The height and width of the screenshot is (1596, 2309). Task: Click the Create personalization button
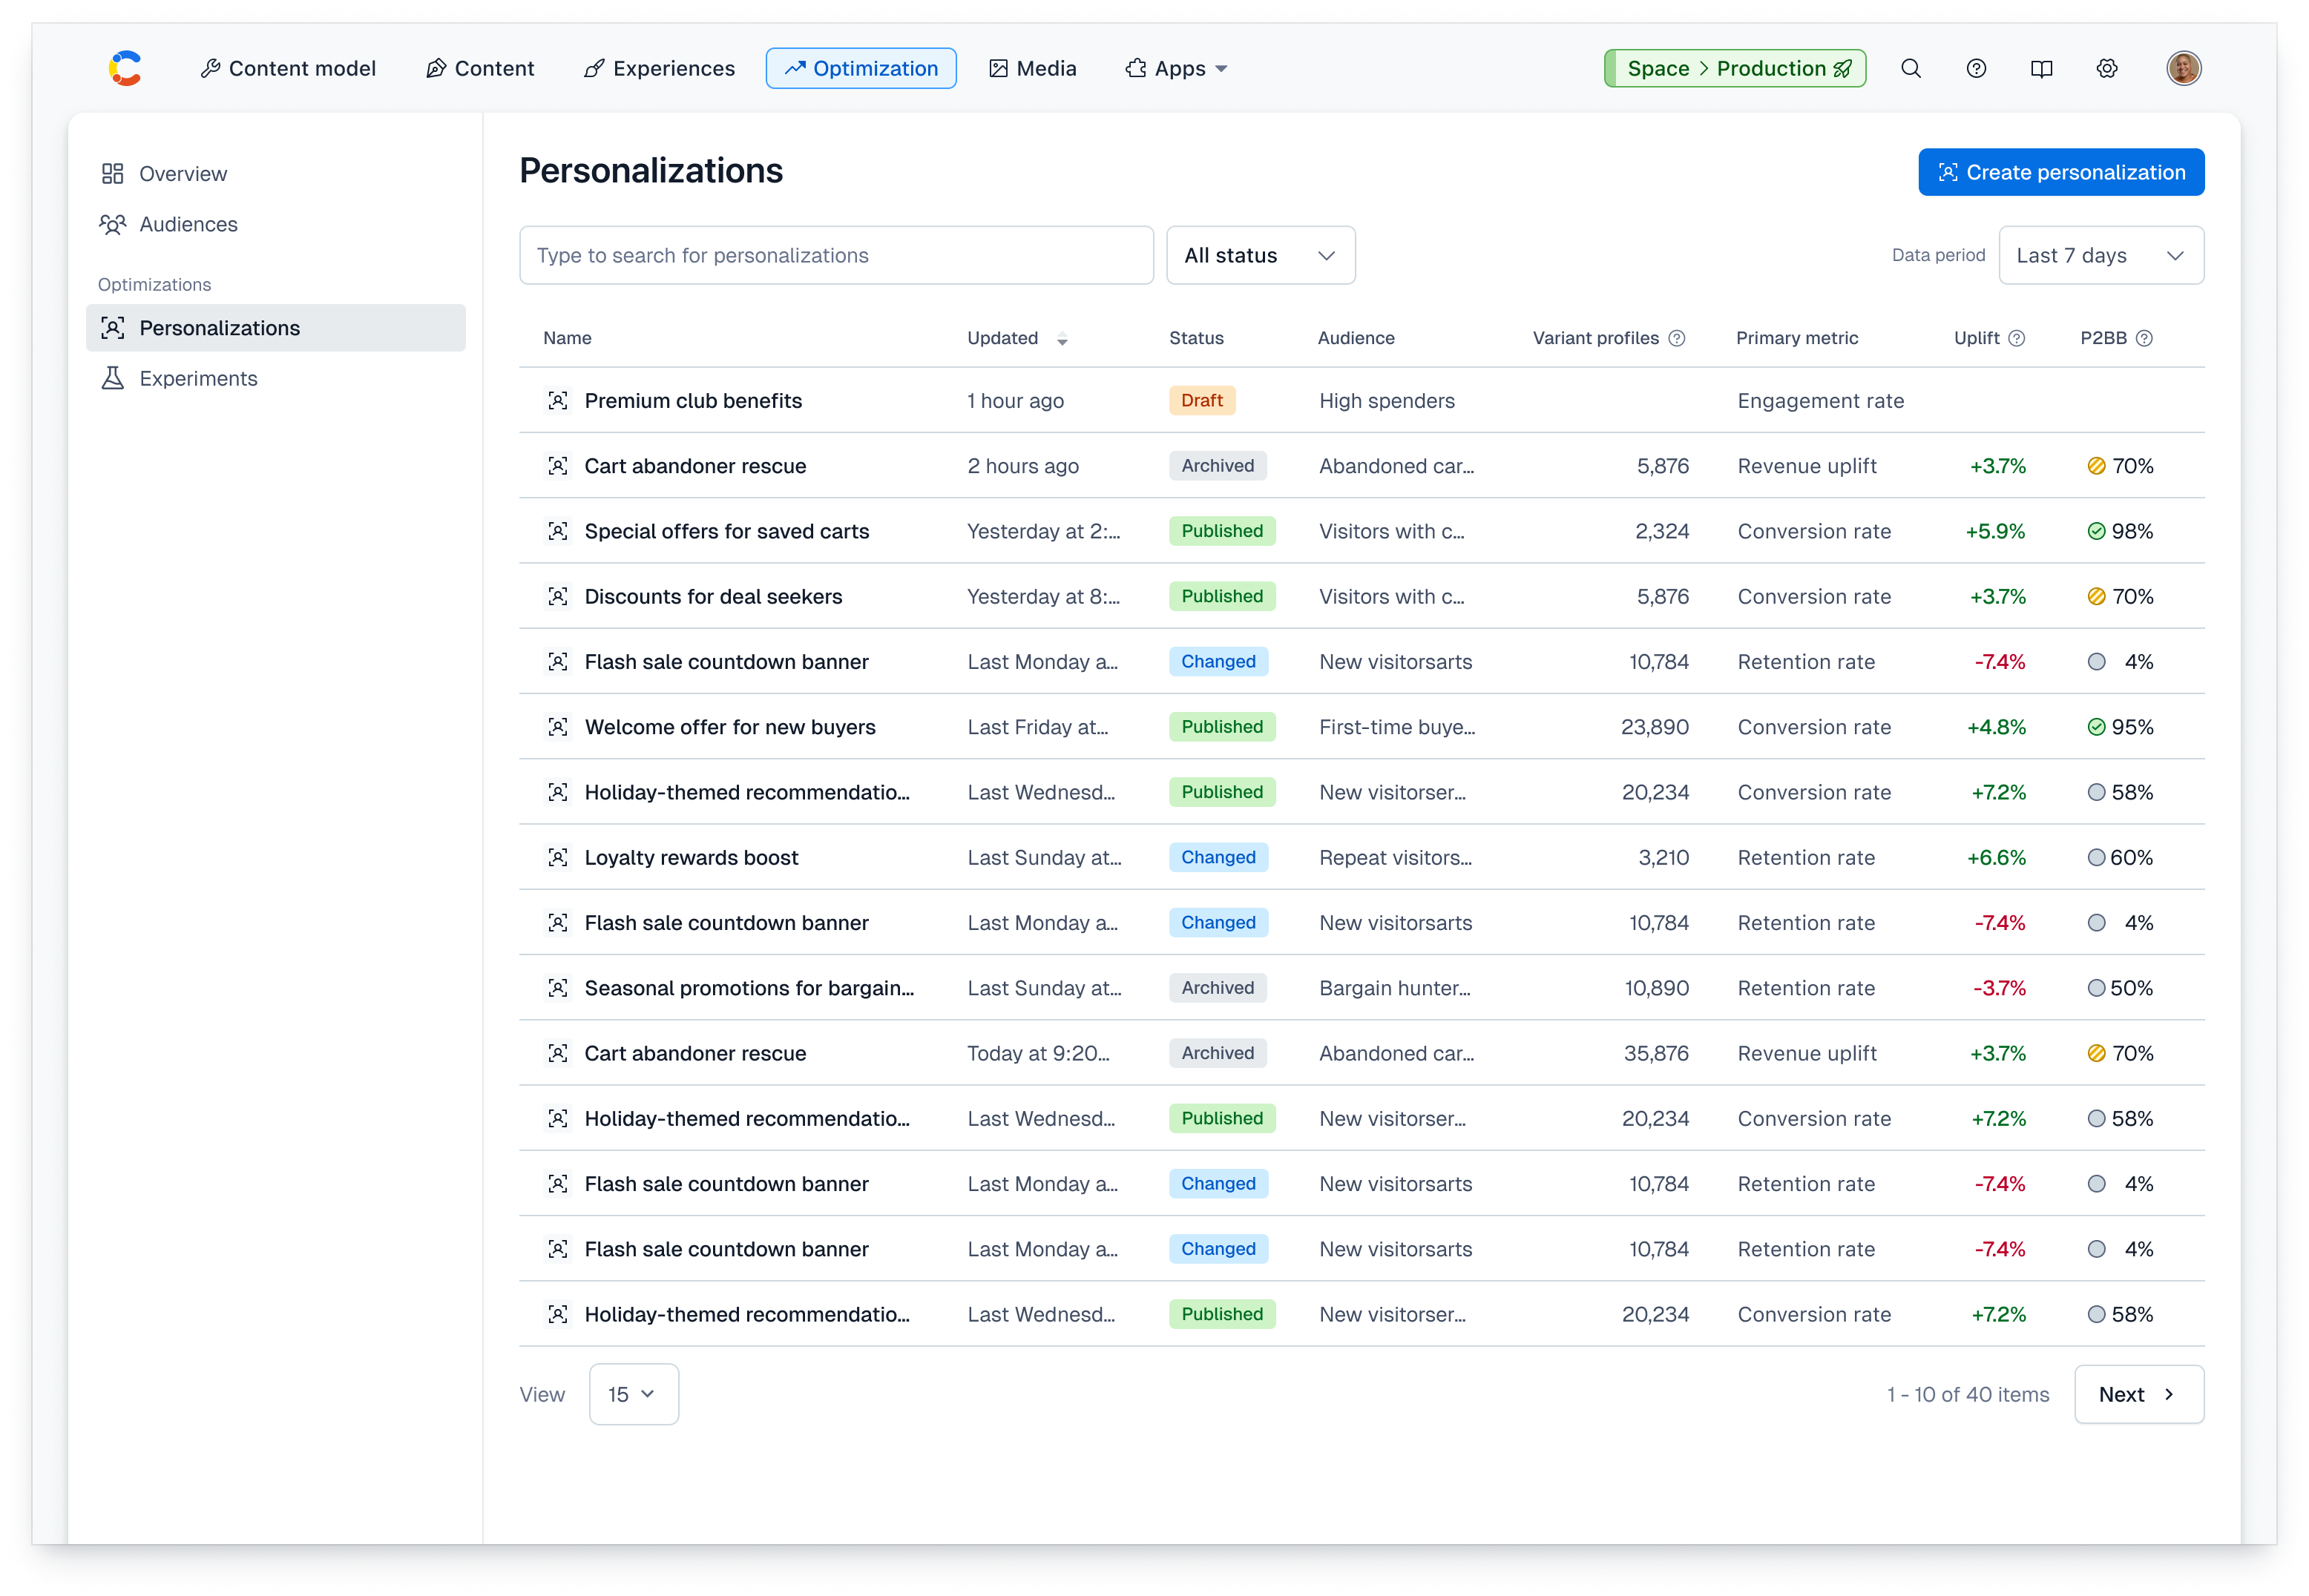2060,172
